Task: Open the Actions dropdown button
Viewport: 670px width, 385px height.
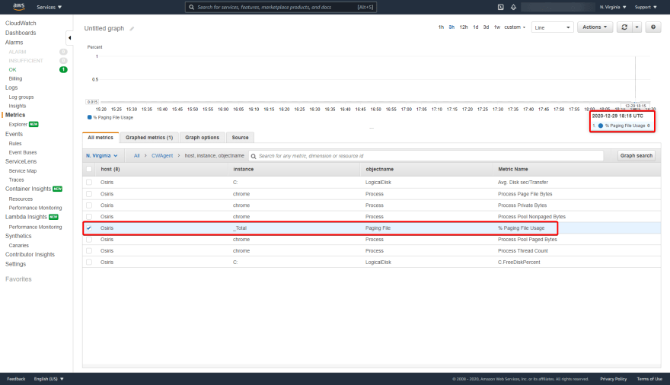Action: tap(595, 27)
